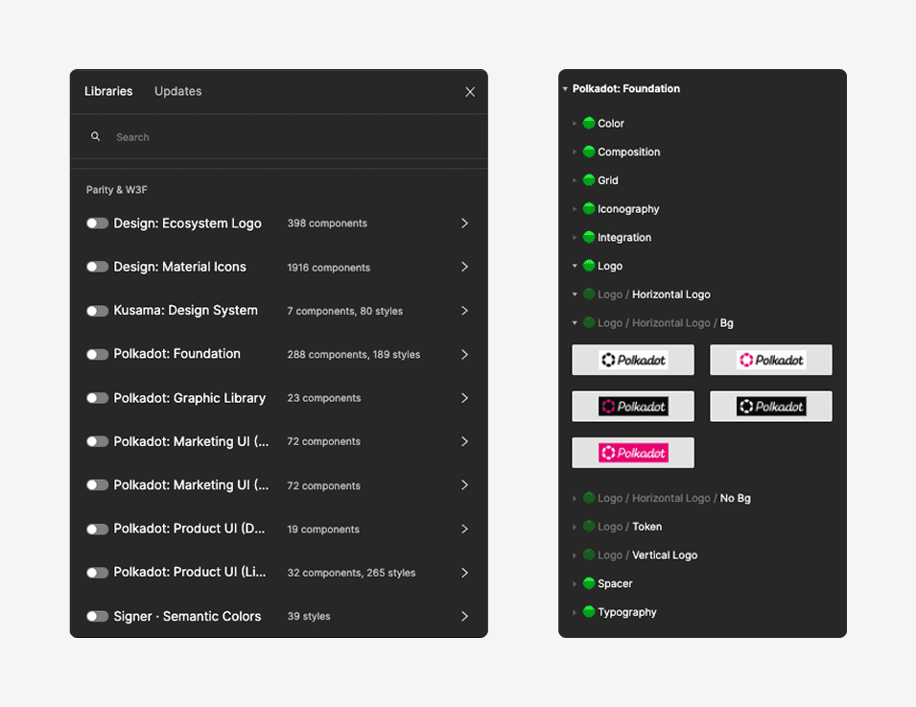Click the component icon beside Integration
Viewport: 916px width, 707px height.
point(588,237)
